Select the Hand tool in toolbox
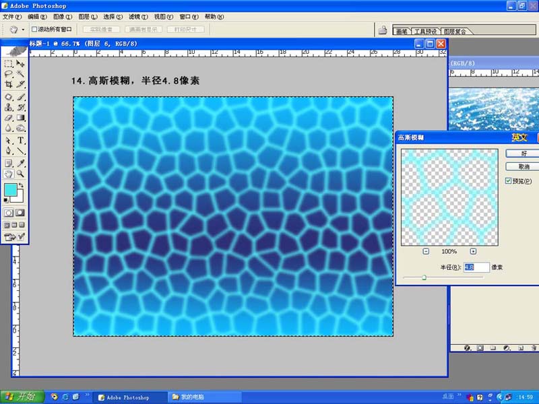 (x=9, y=174)
